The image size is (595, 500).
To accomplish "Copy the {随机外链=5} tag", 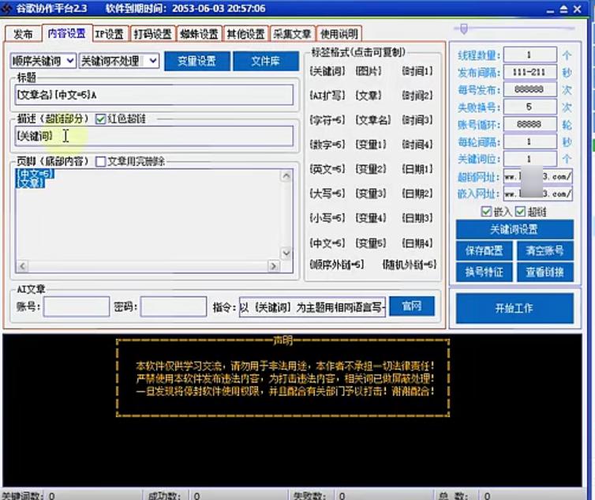I will tap(410, 265).
